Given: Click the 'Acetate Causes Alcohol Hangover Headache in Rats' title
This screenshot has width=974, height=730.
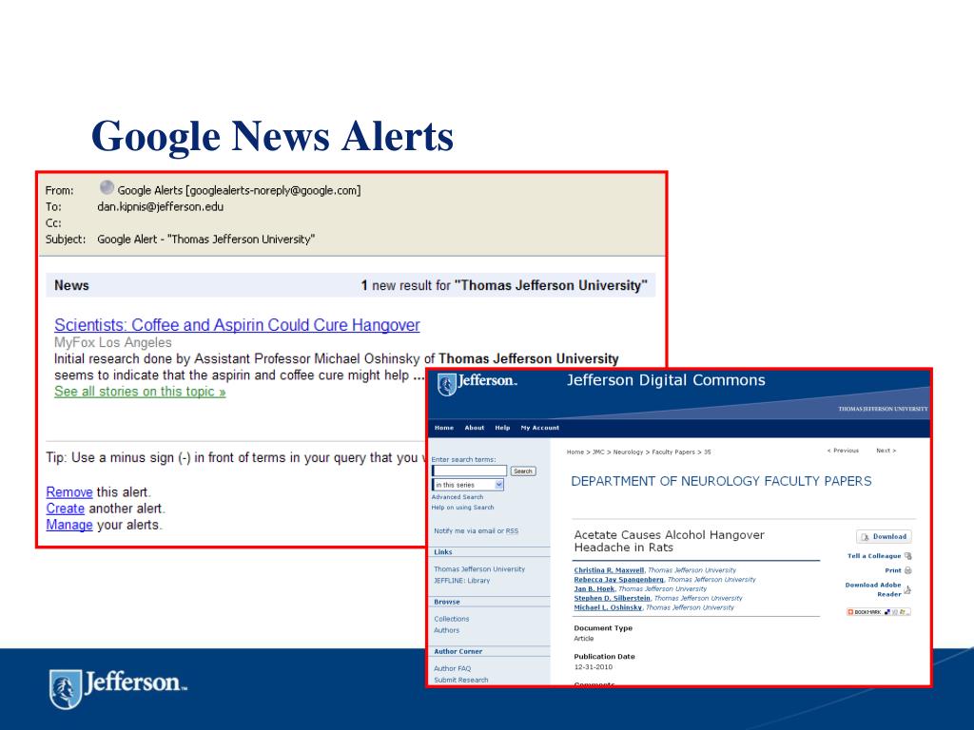Looking at the screenshot, I should point(669,541).
